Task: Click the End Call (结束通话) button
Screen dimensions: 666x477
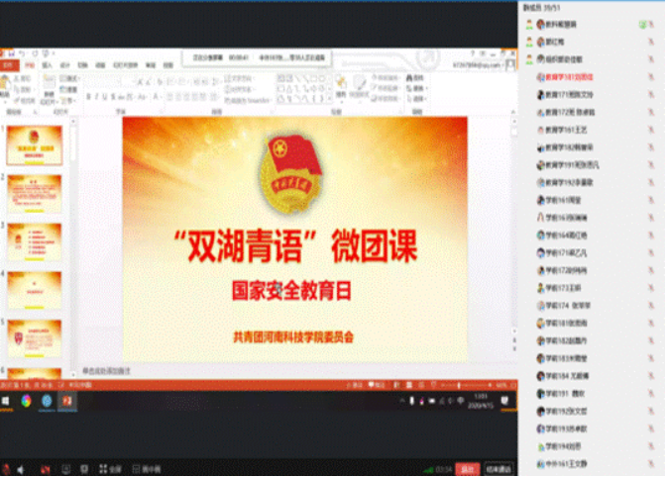Action: 499,469
